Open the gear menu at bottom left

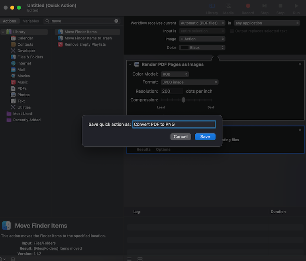[2, 259]
